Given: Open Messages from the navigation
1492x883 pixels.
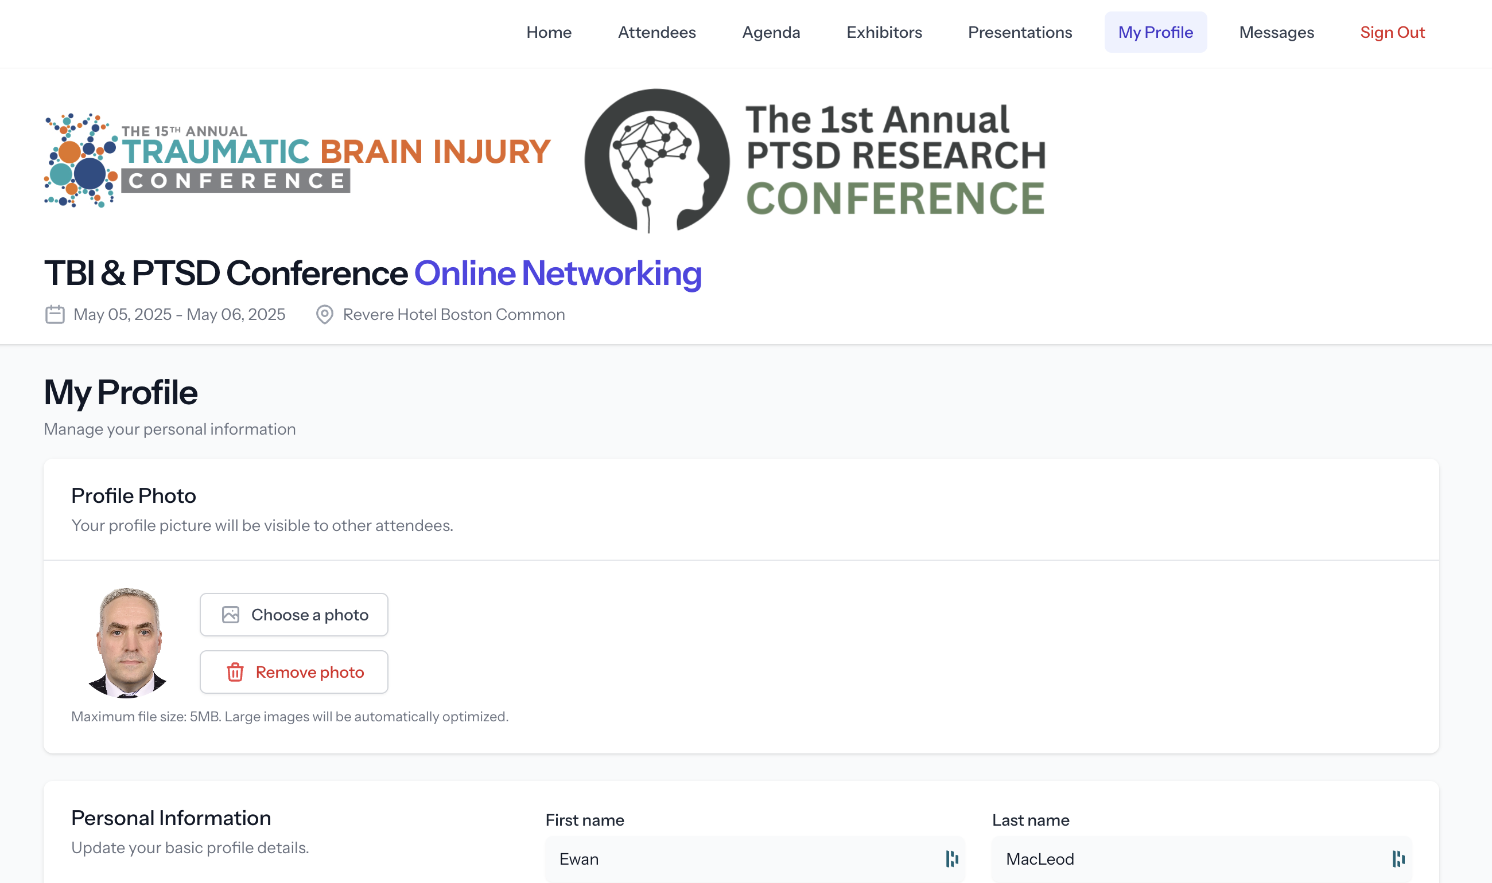Looking at the screenshot, I should pos(1276,32).
